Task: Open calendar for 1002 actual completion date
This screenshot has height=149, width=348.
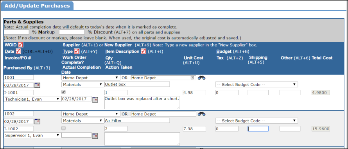Action: click(95, 136)
